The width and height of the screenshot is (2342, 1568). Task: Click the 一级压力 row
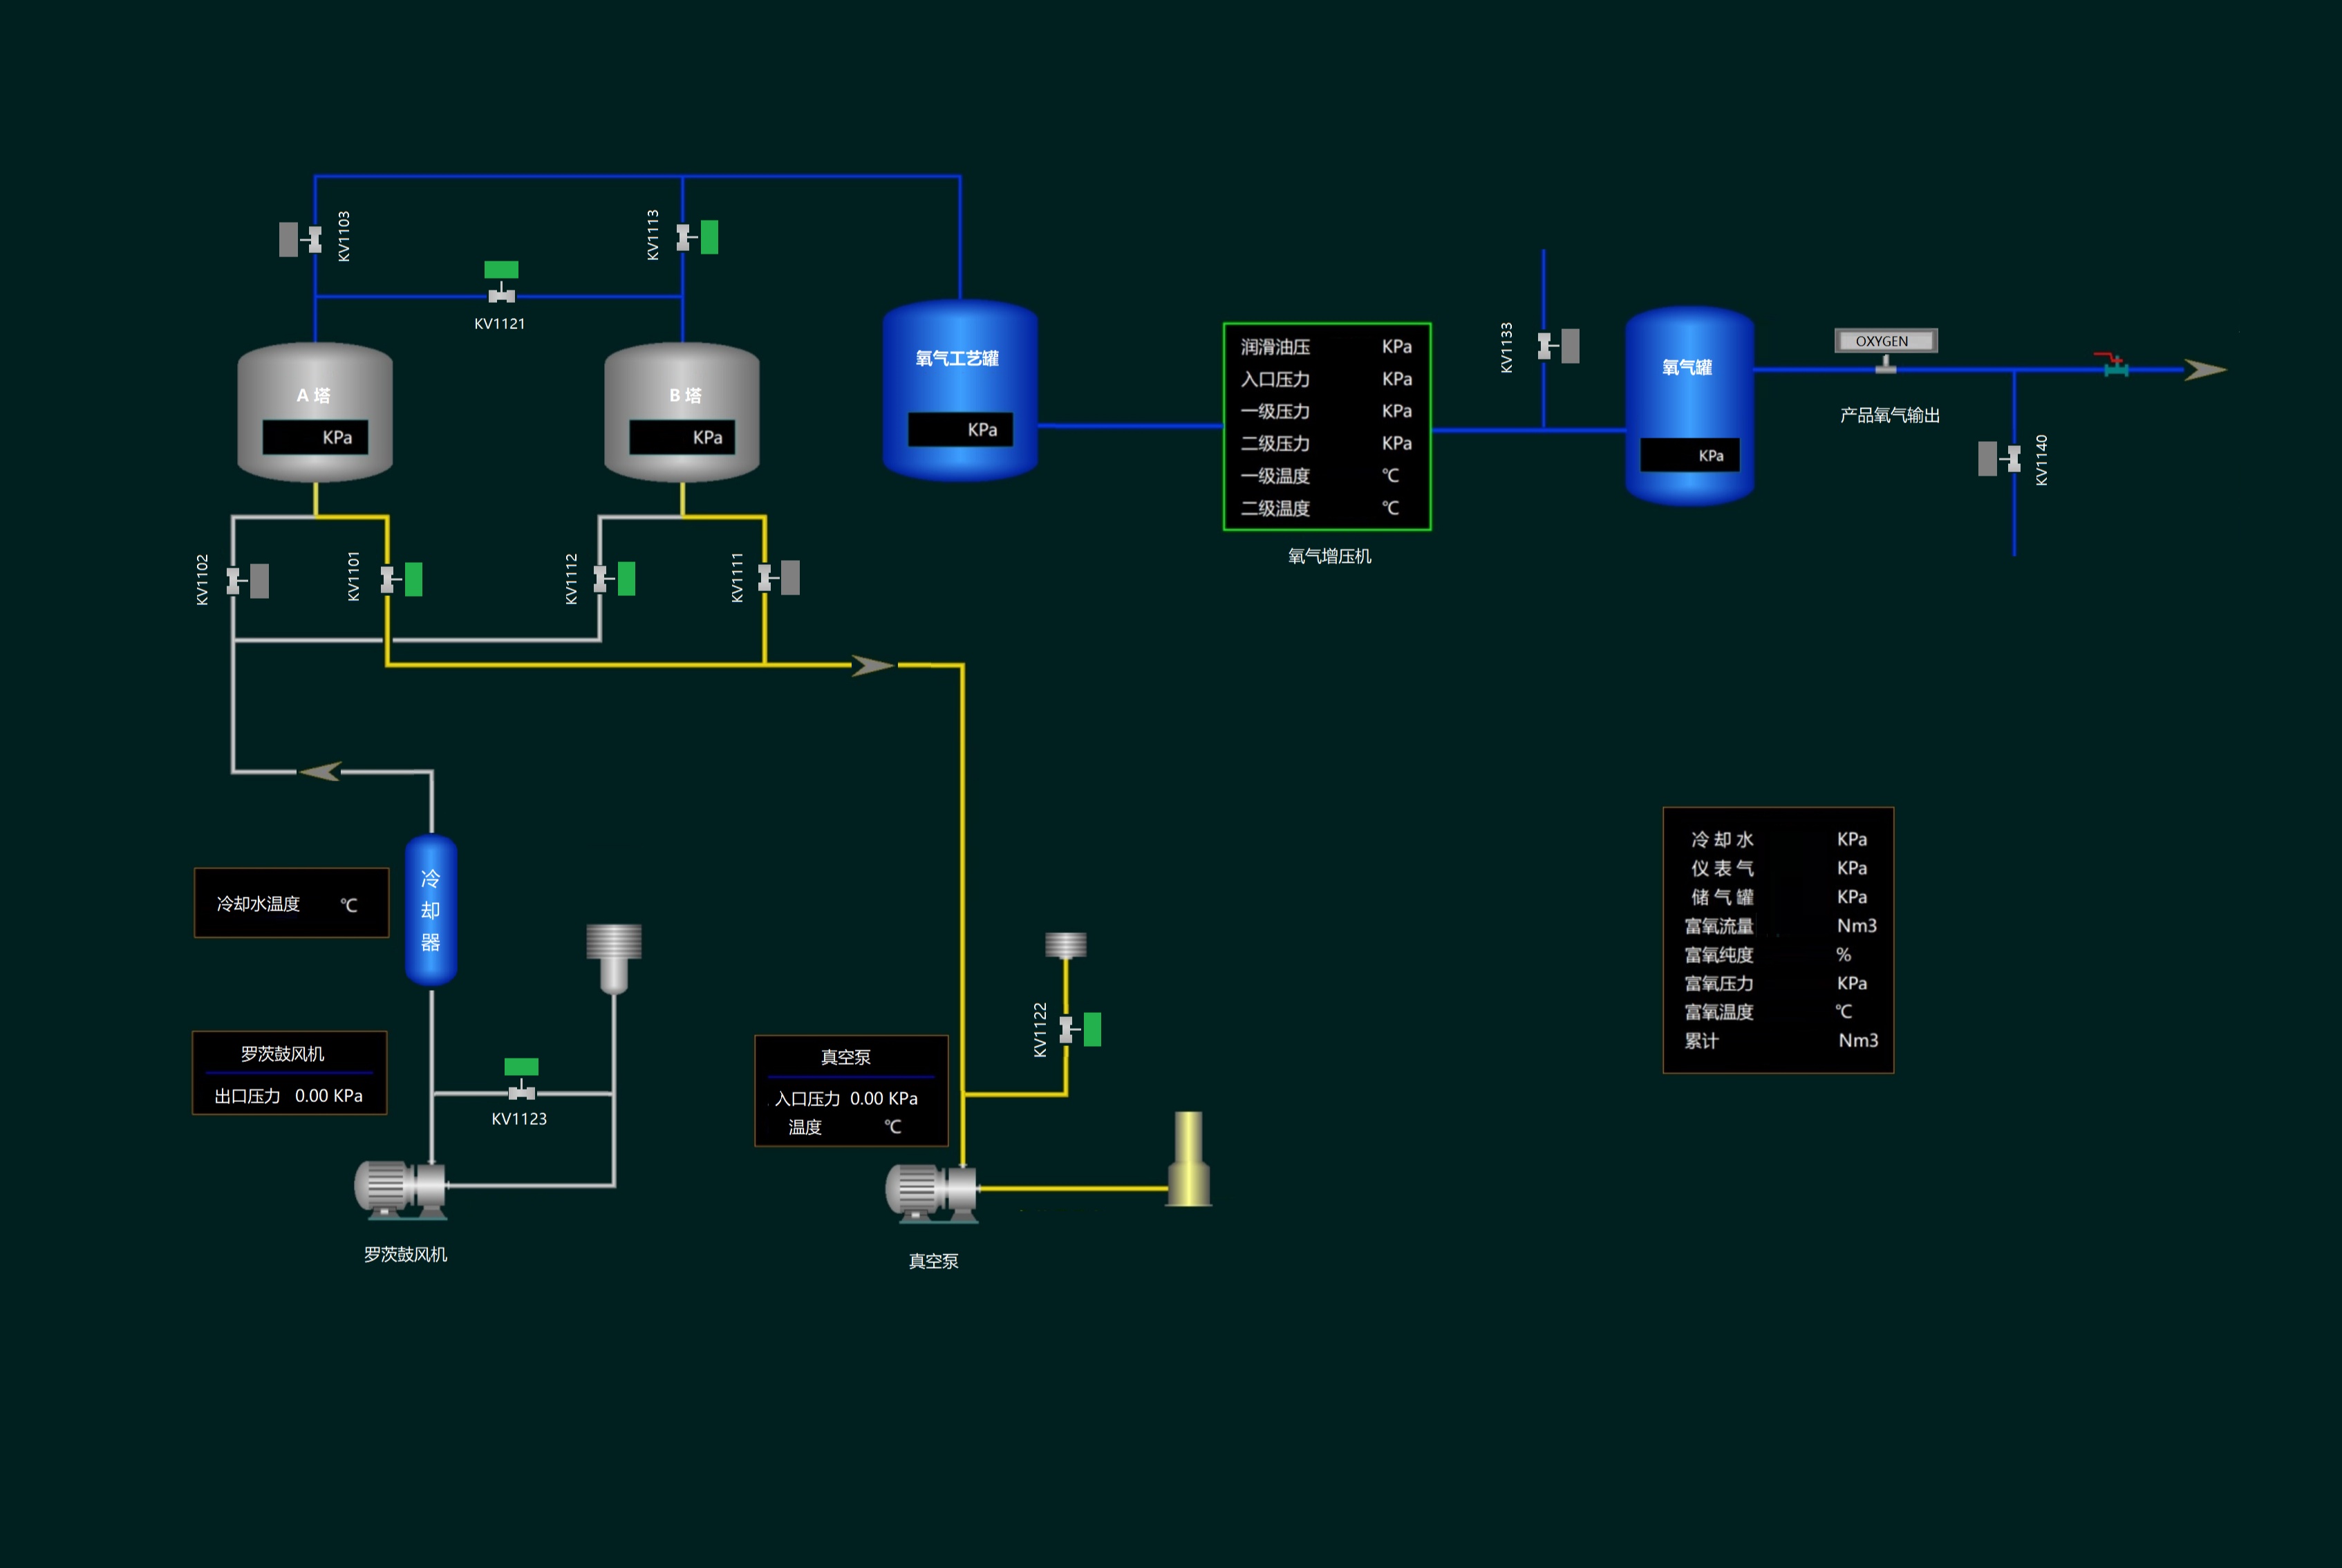(x=1327, y=411)
